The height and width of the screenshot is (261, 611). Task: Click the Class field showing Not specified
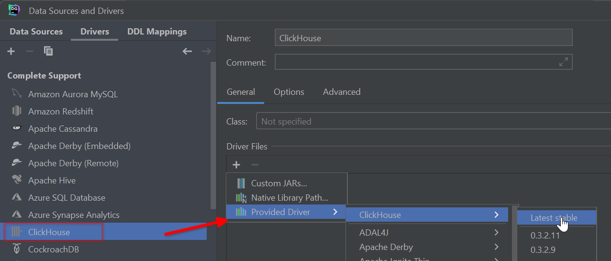coord(431,122)
